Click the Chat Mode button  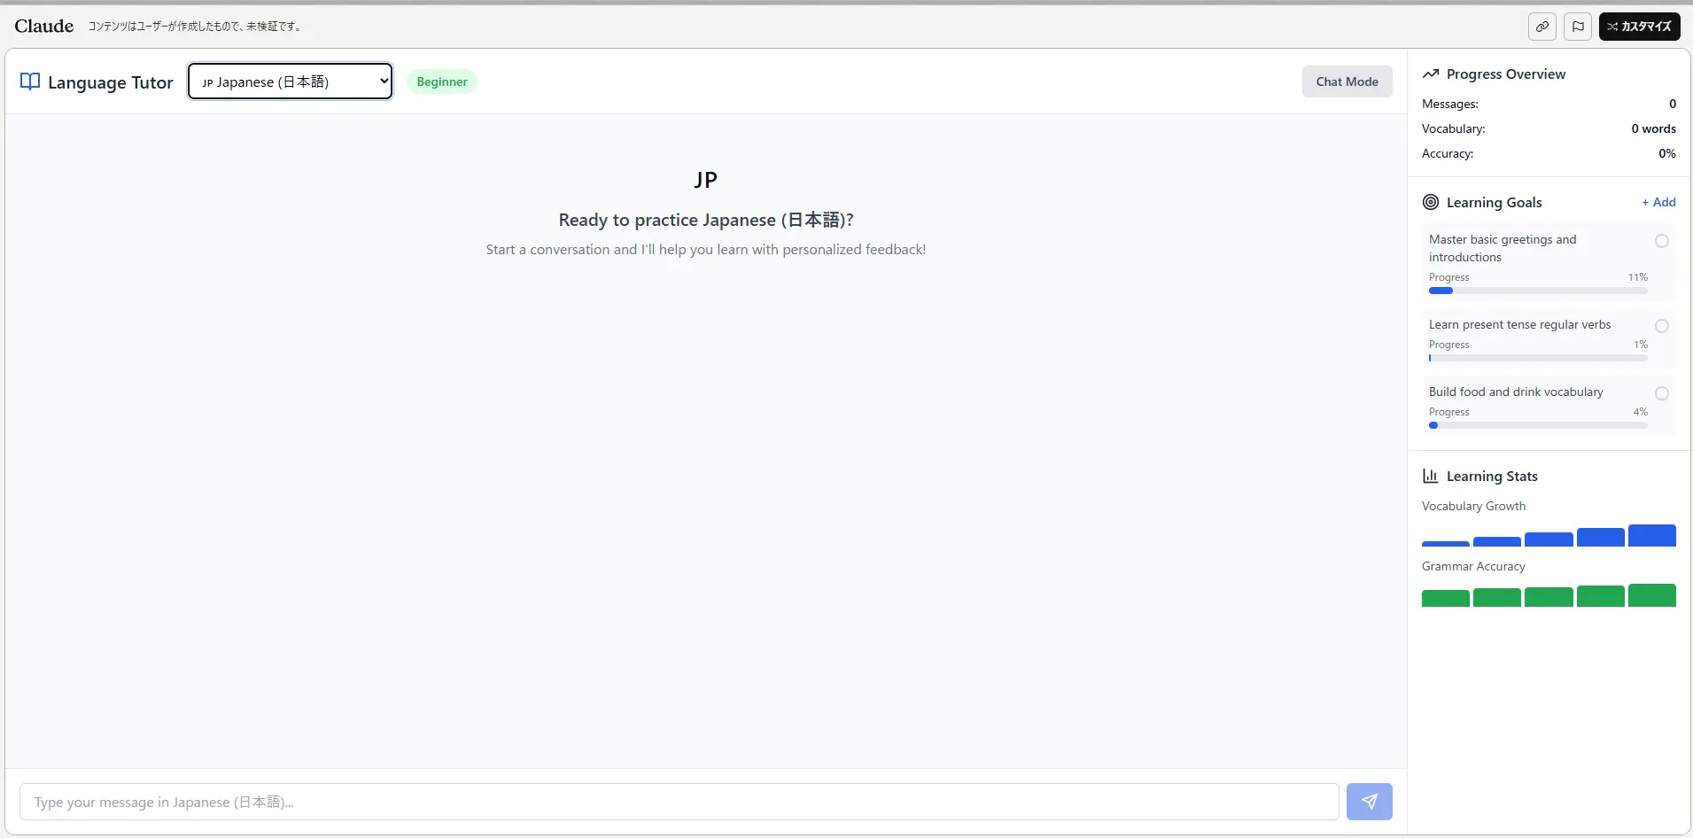1347,81
